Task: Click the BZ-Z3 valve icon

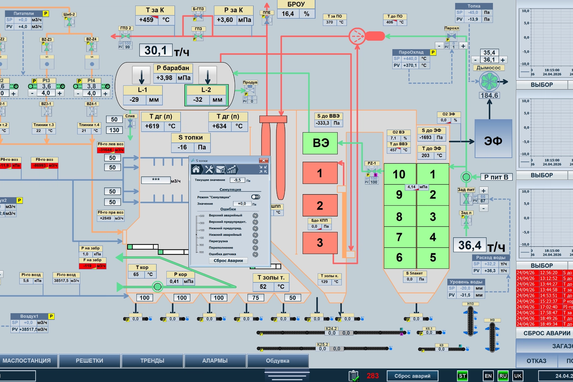Action: point(46,47)
